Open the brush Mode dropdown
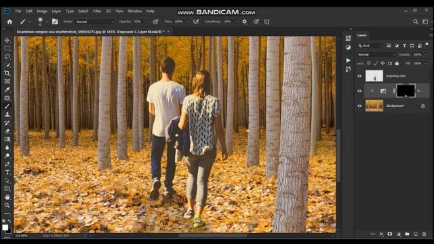The height and width of the screenshot is (244, 434). pyautogui.click(x=95, y=22)
